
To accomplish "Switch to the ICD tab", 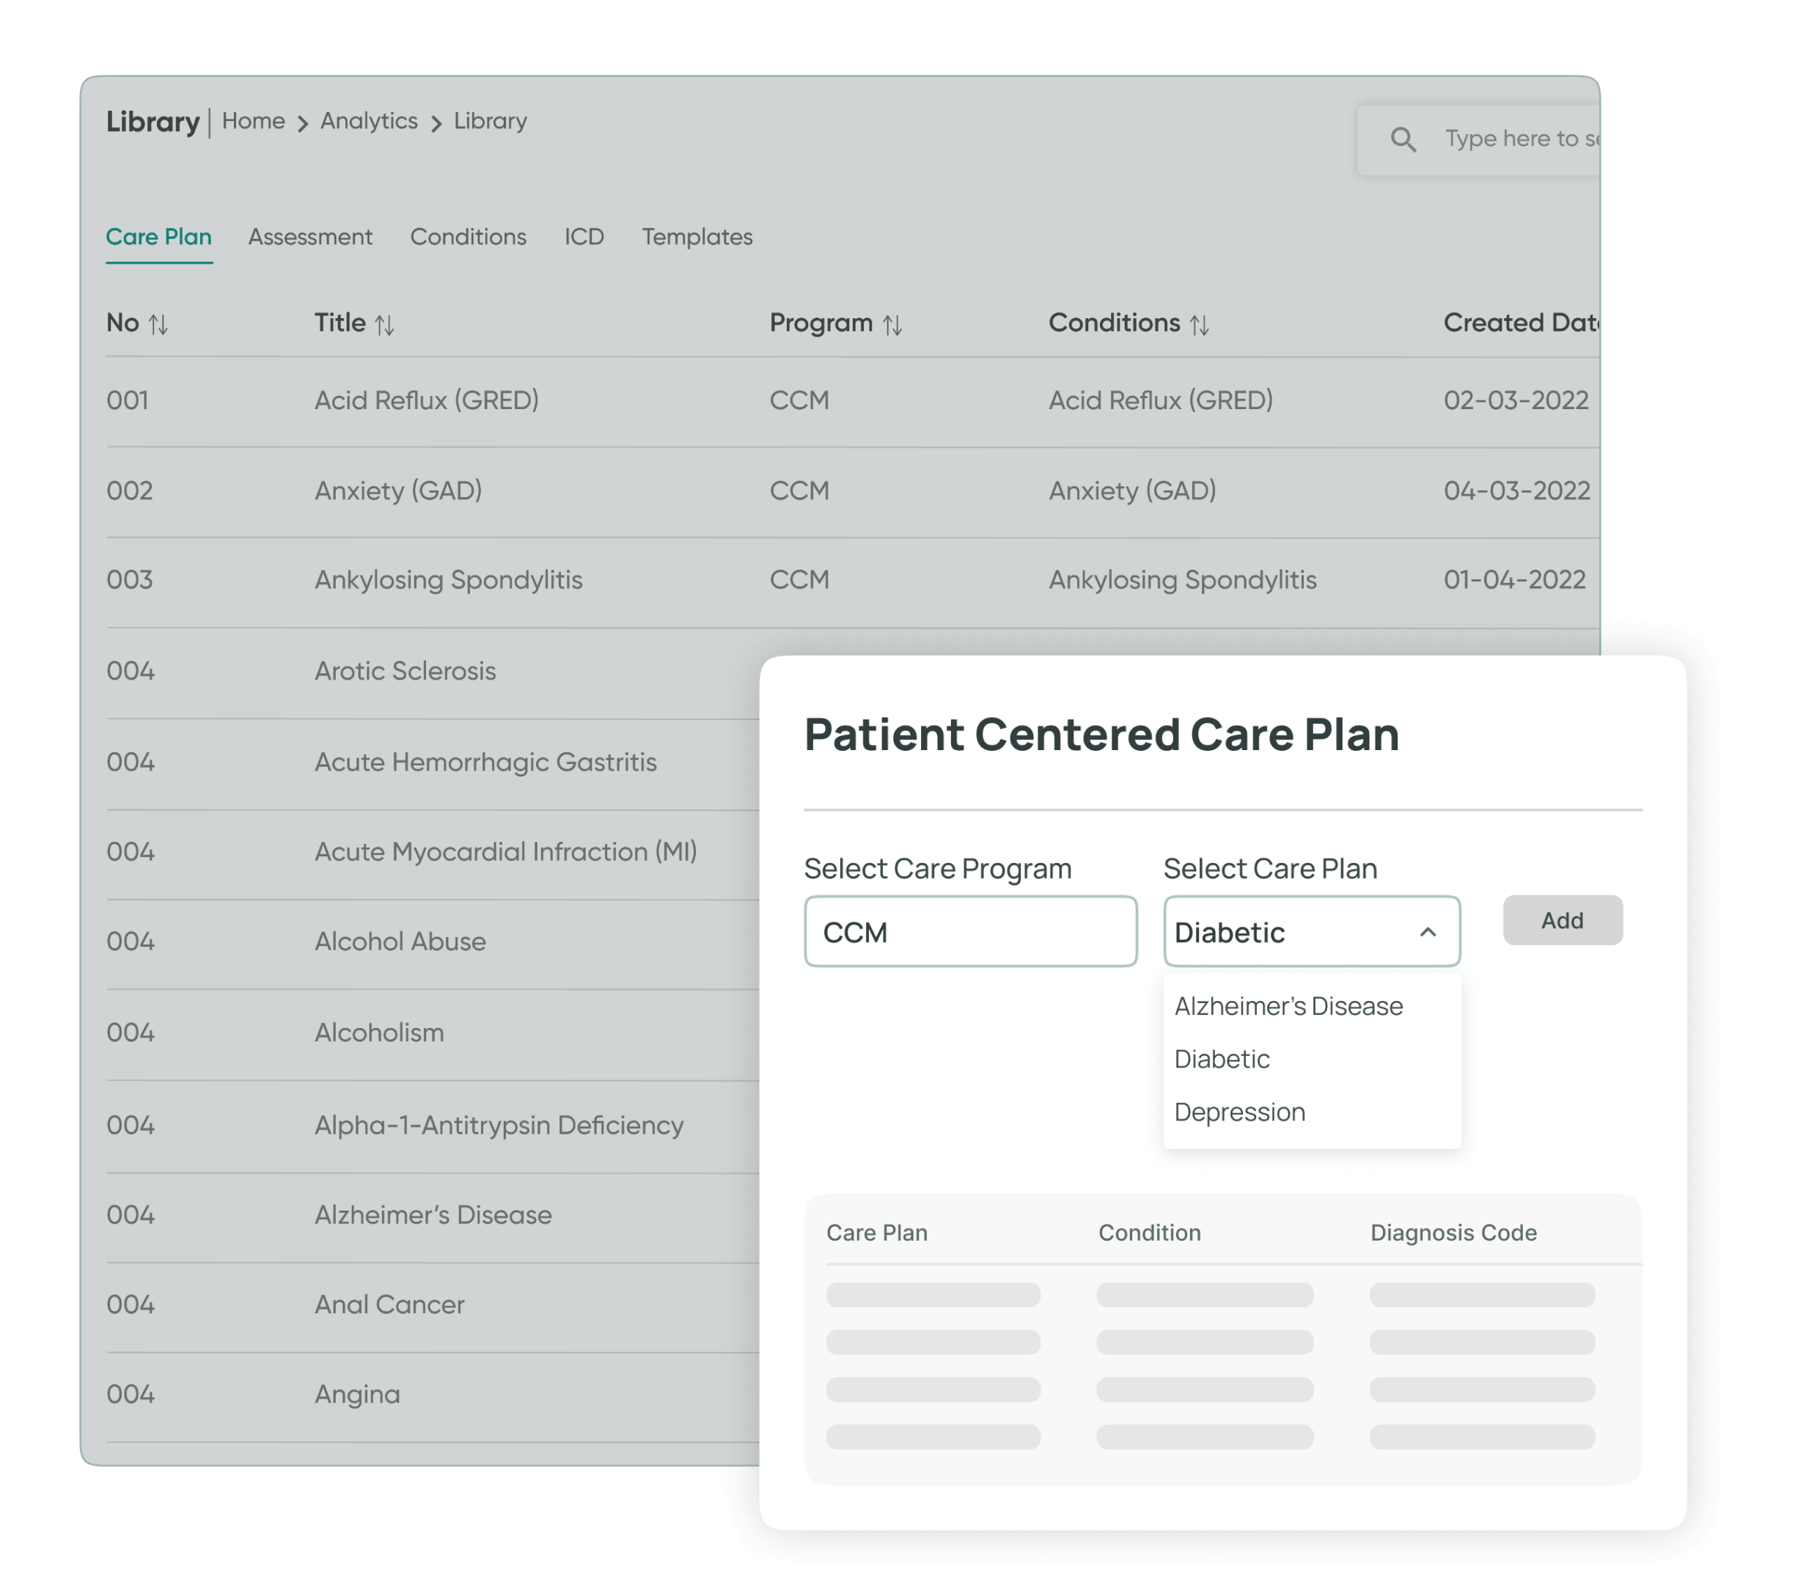I will pos(584,236).
